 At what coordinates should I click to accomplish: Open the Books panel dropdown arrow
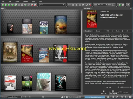click(82, 8)
